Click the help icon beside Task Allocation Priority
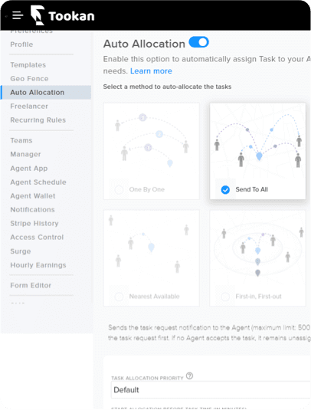Image resolution: width=311 pixels, height=410 pixels. pos(189,376)
